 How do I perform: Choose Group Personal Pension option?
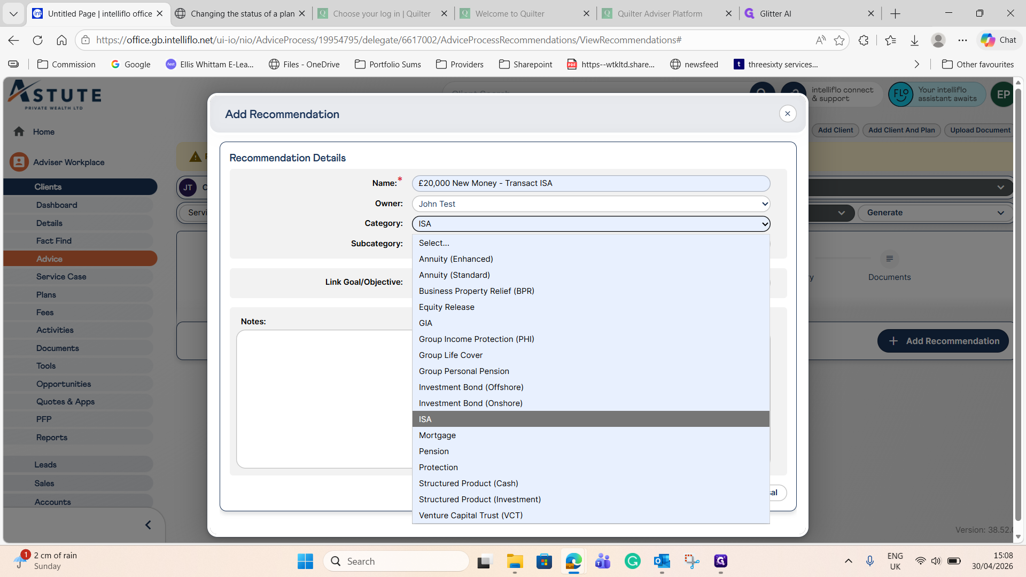[x=591, y=371]
